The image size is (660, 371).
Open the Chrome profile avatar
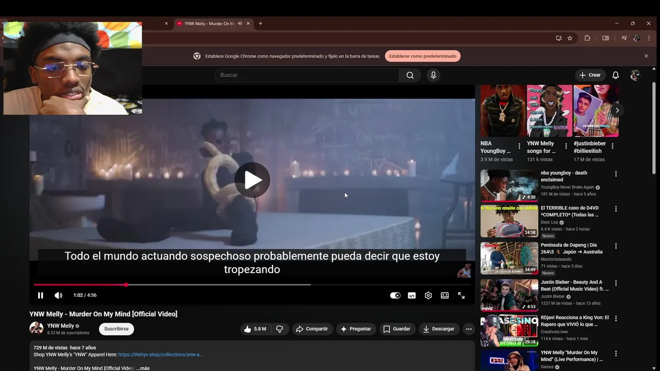[x=636, y=38]
